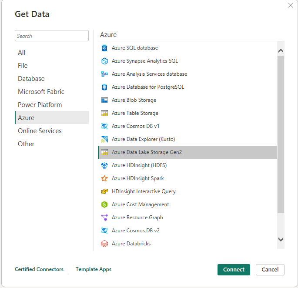This screenshot has height=288, width=298.
Task: Click the Azure Blob Storage icon
Action: click(x=104, y=100)
